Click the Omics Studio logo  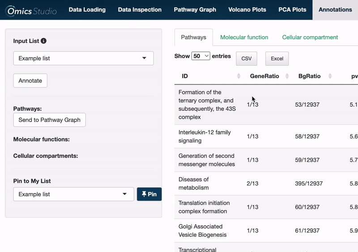tap(32, 10)
